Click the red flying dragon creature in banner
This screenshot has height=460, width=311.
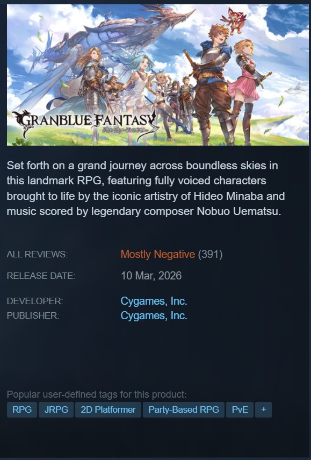pyautogui.click(x=234, y=20)
